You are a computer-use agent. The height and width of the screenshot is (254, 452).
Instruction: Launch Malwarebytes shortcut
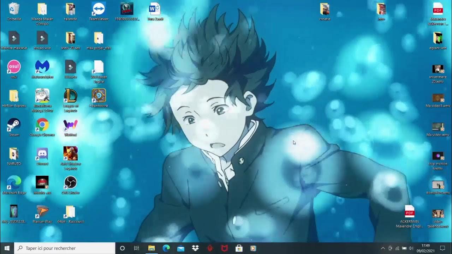(x=42, y=69)
